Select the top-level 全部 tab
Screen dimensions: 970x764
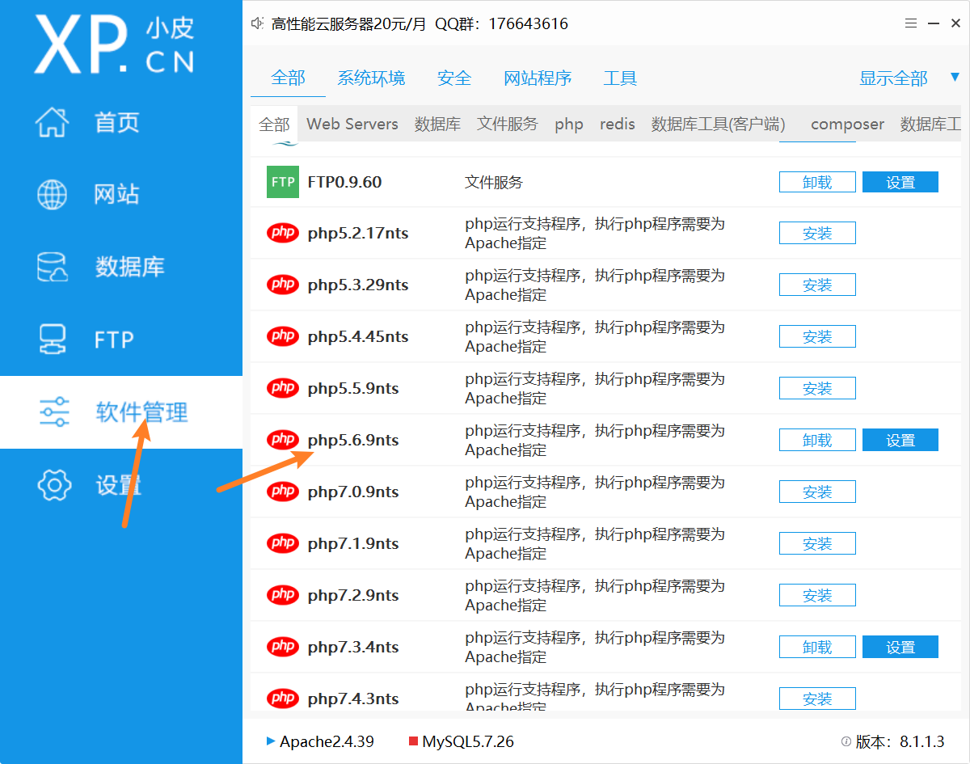(x=288, y=78)
